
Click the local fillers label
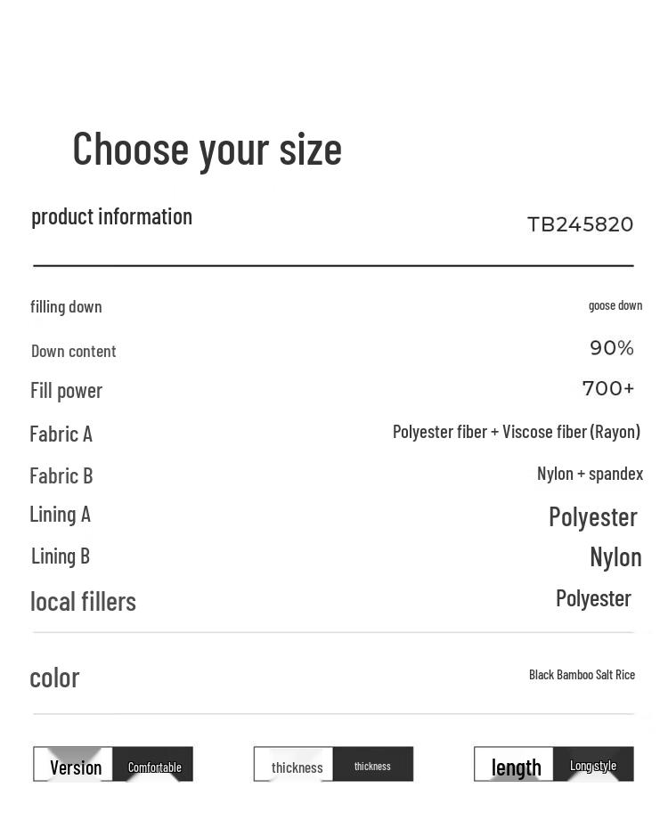pos(83,601)
